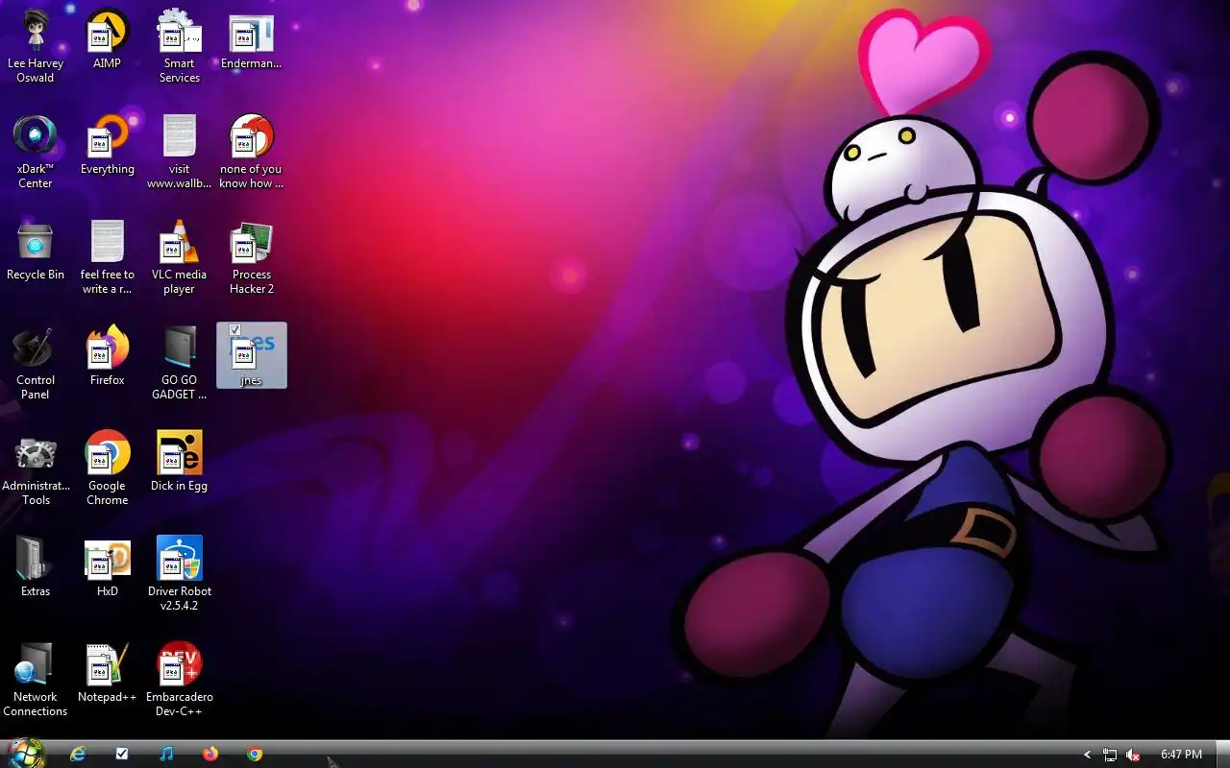Image resolution: width=1230 pixels, height=768 pixels.
Task: Open the Recycle Bin
Action: point(36,250)
